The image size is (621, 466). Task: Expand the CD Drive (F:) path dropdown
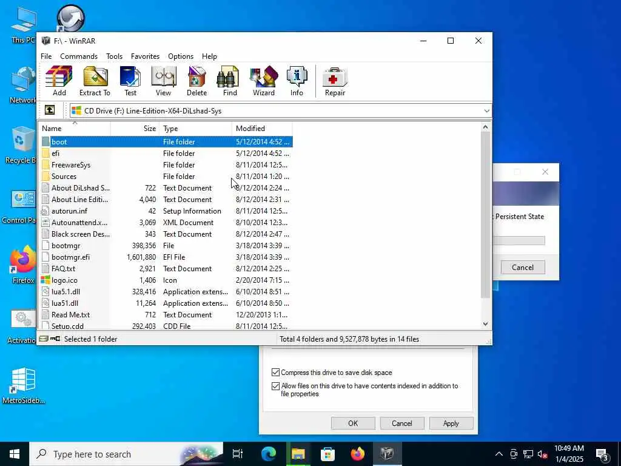(487, 111)
